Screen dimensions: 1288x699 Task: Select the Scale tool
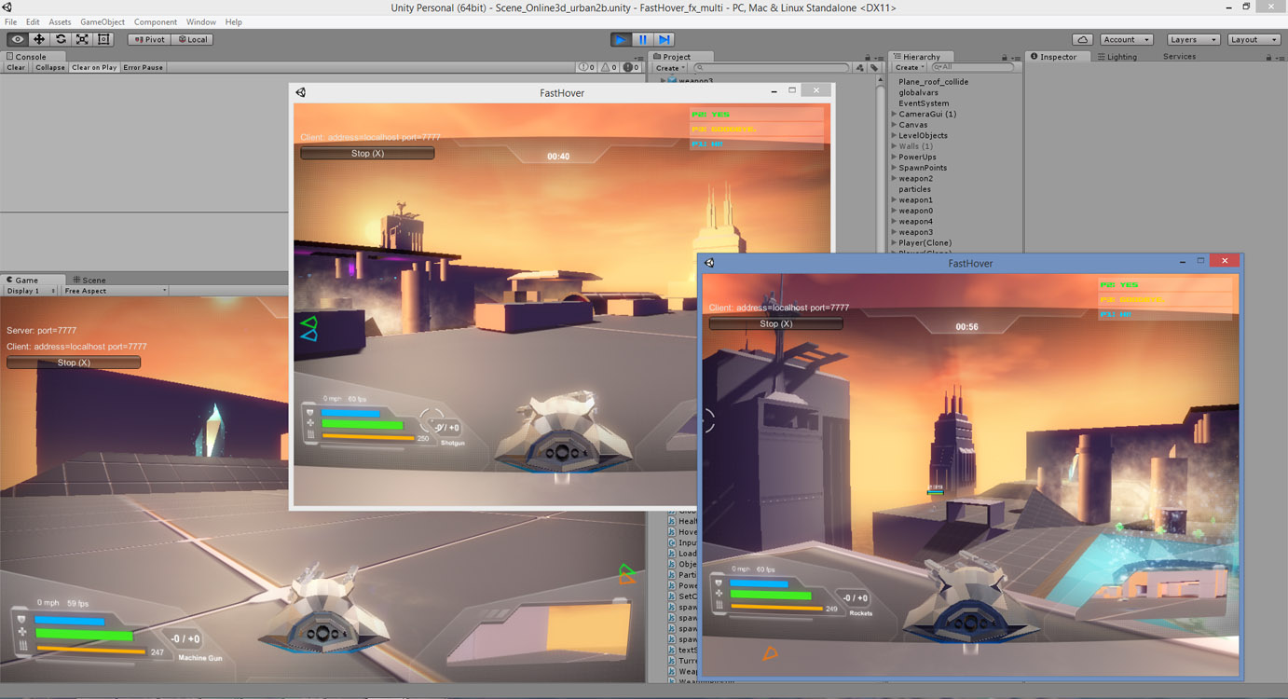point(82,39)
